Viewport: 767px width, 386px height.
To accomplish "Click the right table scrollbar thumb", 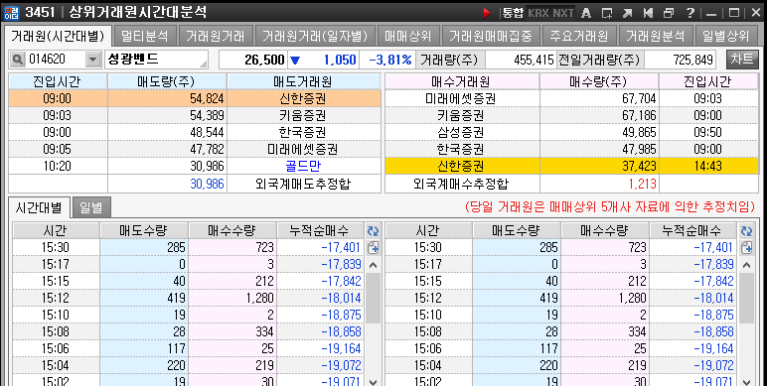I will pyautogui.click(x=746, y=298).
